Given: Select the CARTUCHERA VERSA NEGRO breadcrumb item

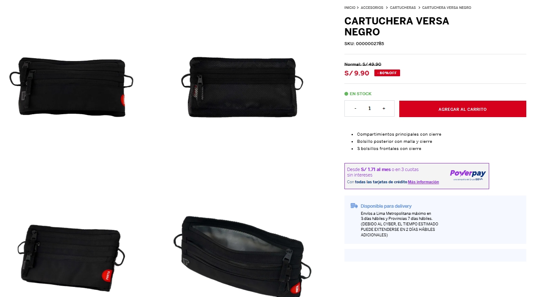Looking at the screenshot, I should 447,8.
